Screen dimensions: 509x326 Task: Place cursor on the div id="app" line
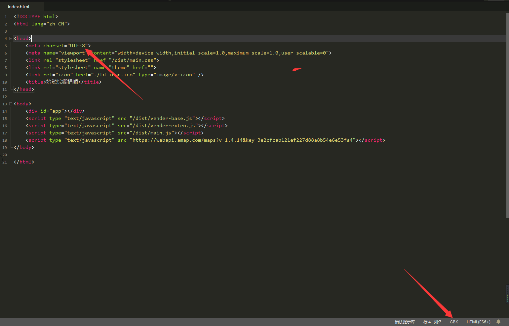tap(55, 111)
